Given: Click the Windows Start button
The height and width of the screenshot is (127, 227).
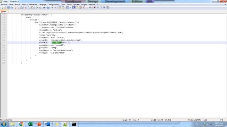Looking at the screenshot, I should (x=4, y=124).
